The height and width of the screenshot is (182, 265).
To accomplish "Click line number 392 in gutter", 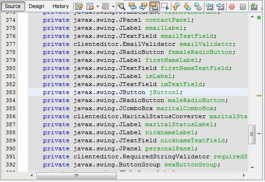I will (10, 165).
